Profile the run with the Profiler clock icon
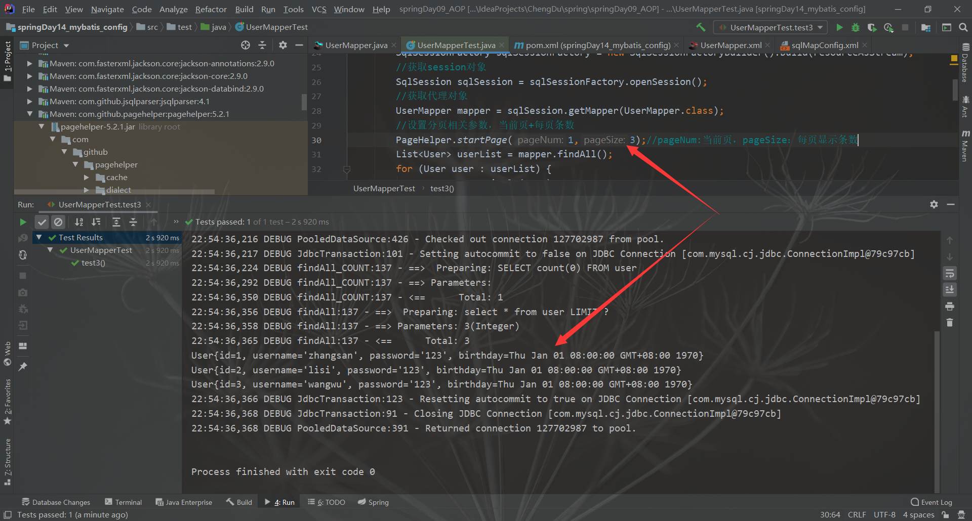Screen dimensions: 972x521 click(888, 27)
